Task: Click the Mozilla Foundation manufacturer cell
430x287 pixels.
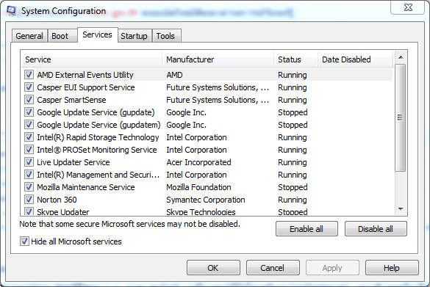Action: coord(198,187)
